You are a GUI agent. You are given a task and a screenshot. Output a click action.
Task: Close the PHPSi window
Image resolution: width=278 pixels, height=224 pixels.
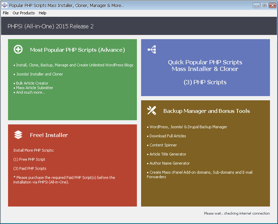tap(272, 6)
